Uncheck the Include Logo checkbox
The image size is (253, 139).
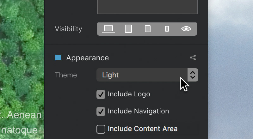(x=101, y=94)
